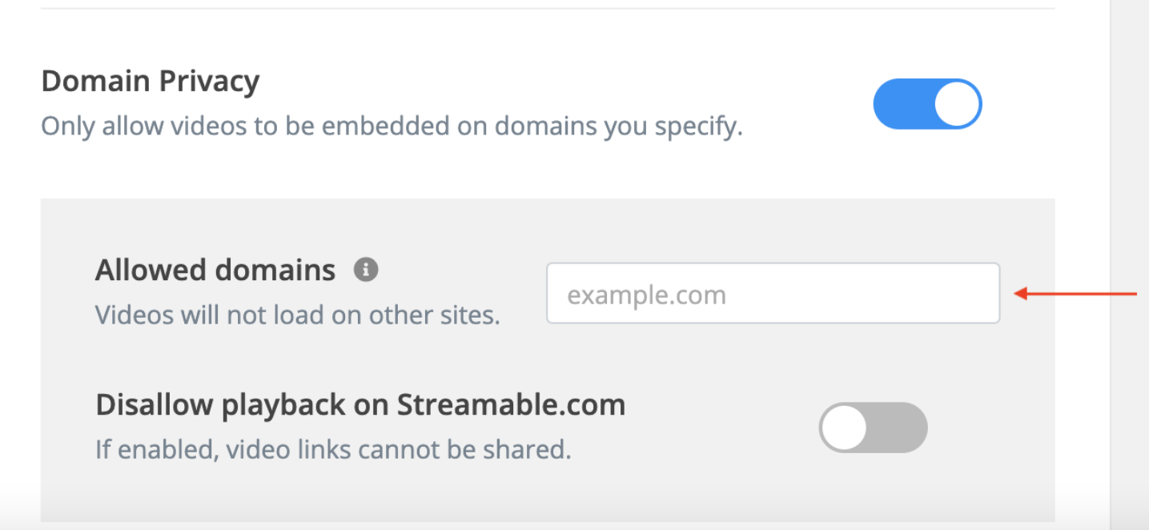Turn off the Domain Privacy switch
The height and width of the screenshot is (530, 1149).
[927, 104]
